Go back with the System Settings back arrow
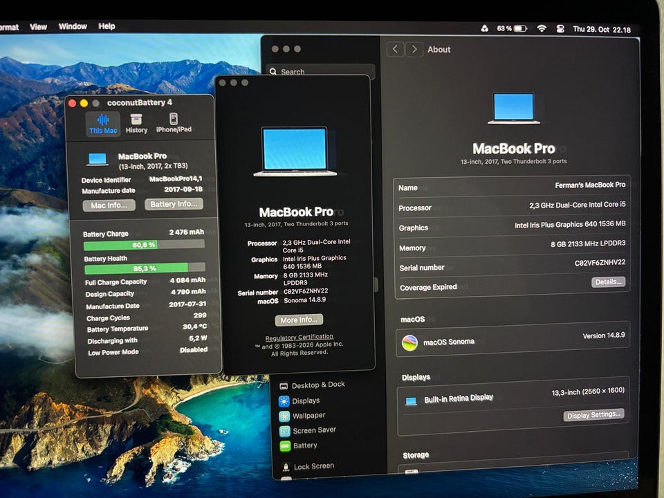Screen dimensions: 664x498 tap(395, 50)
